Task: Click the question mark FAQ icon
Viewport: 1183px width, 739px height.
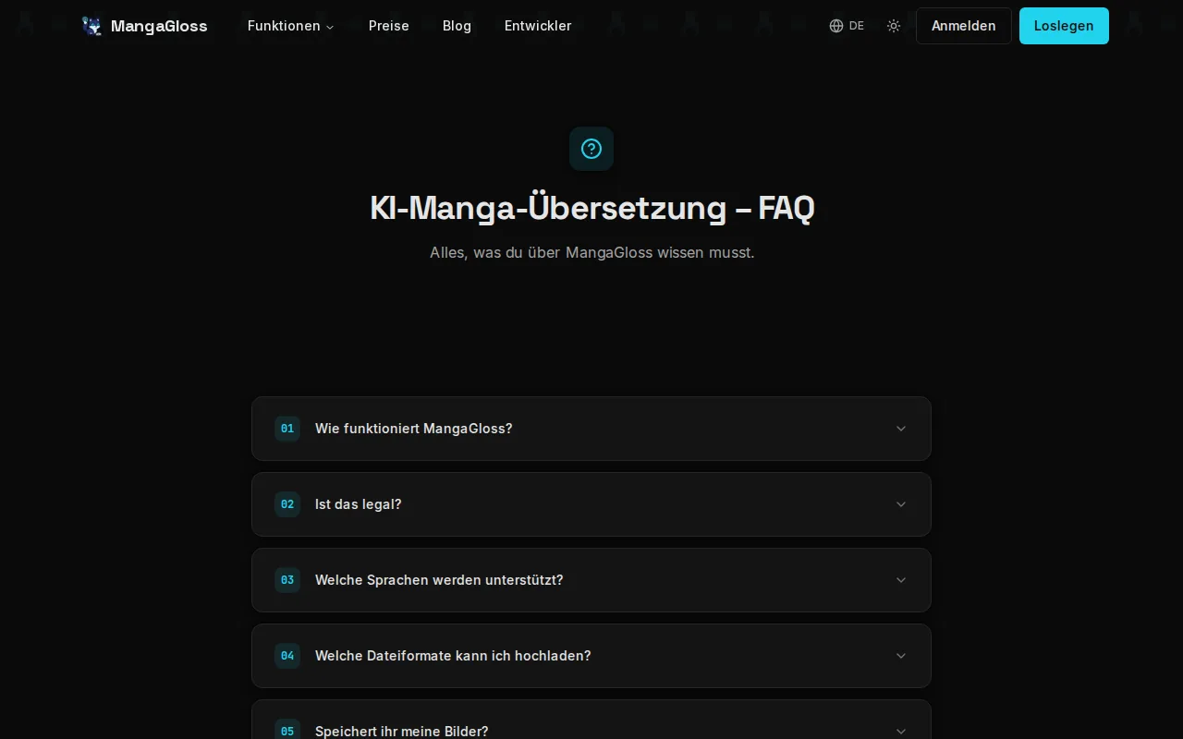Action: (591, 149)
